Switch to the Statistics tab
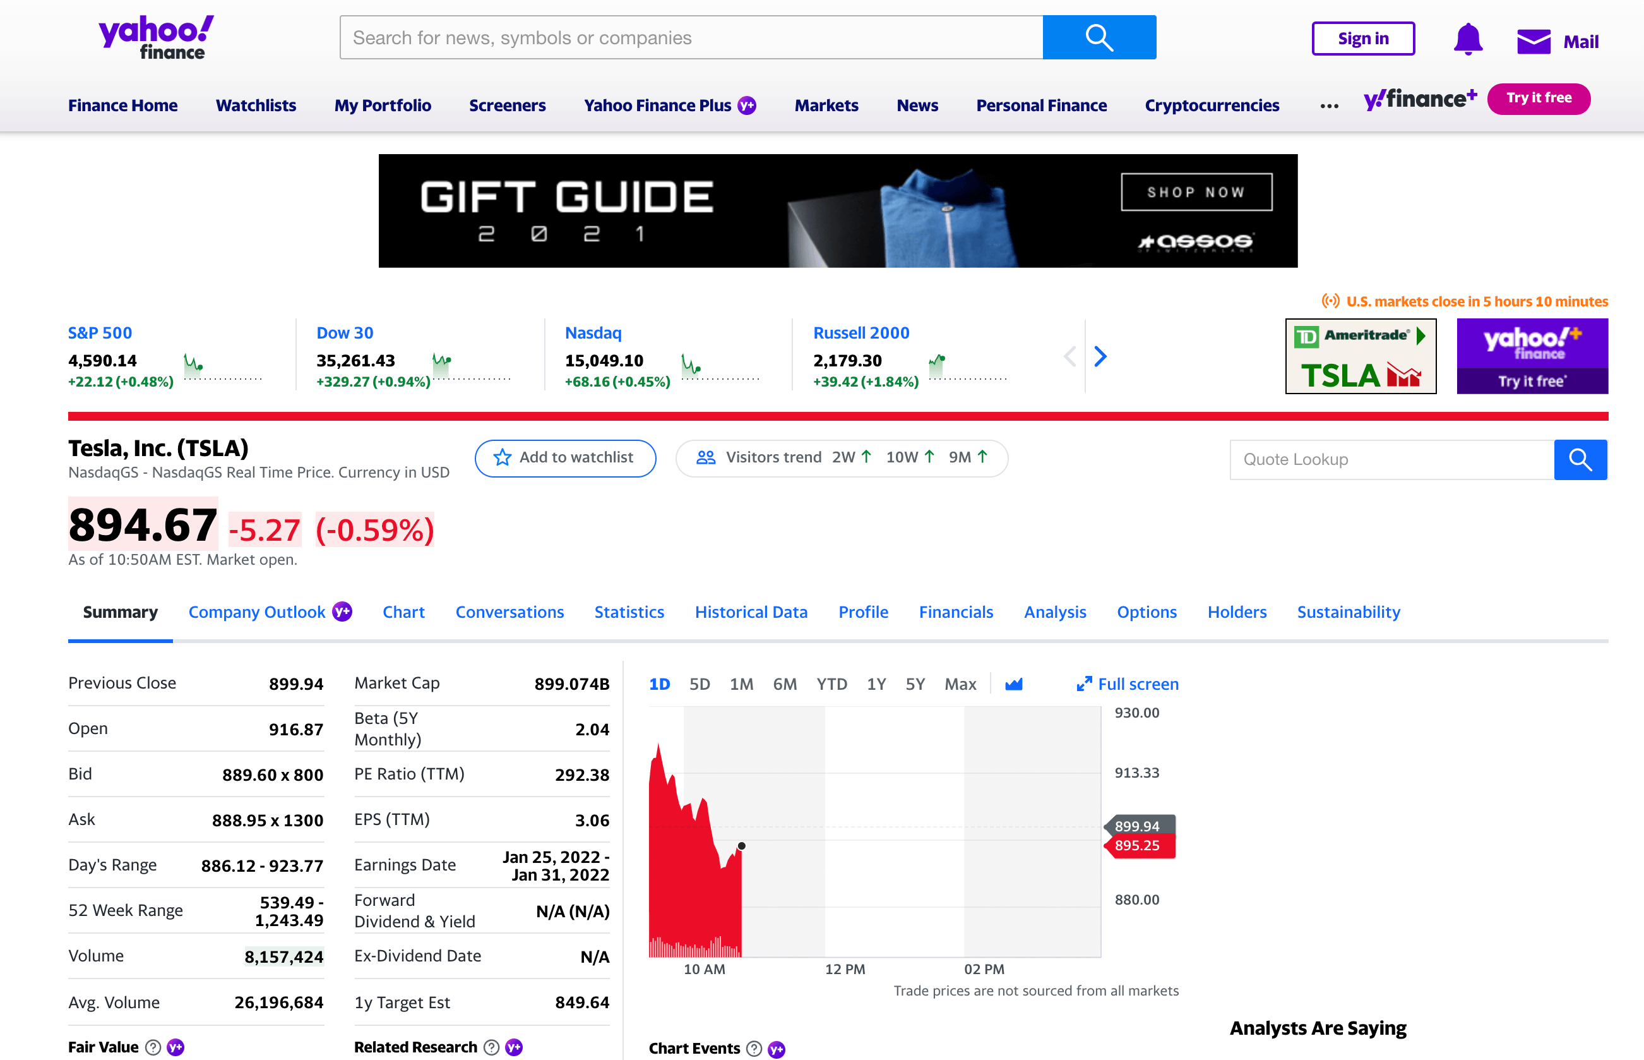The width and height of the screenshot is (1644, 1060). (x=629, y=612)
